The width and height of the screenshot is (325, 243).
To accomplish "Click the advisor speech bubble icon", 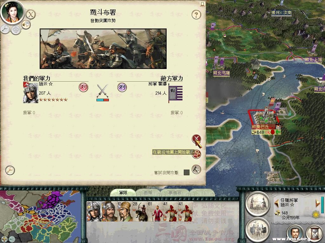I will [x=26, y=24].
